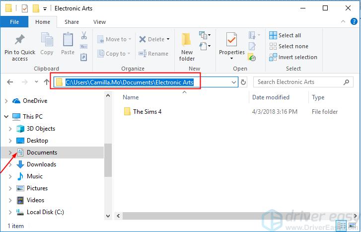Click the Cut scissors icon
361x232 pixels.
[84, 35]
